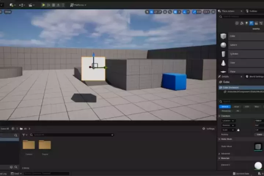Choose the Cylinder shape in Place Actors
264x176 pixels.
pos(242,54)
